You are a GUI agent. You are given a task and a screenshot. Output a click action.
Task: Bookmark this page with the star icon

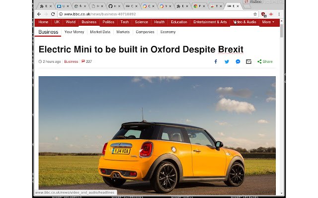[255, 14]
